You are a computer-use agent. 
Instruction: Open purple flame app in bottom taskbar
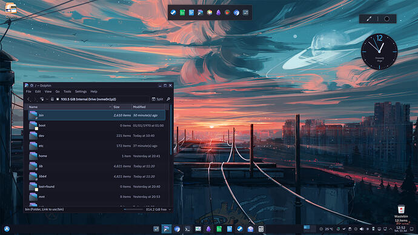pyautogui.click(x=208, y=229)
